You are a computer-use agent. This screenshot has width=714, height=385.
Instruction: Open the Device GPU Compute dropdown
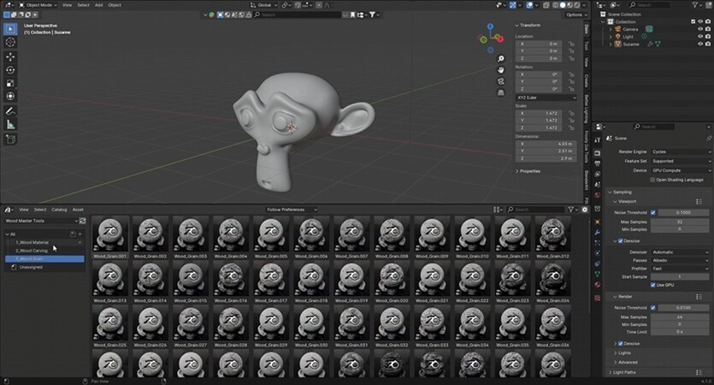point(681,170)
